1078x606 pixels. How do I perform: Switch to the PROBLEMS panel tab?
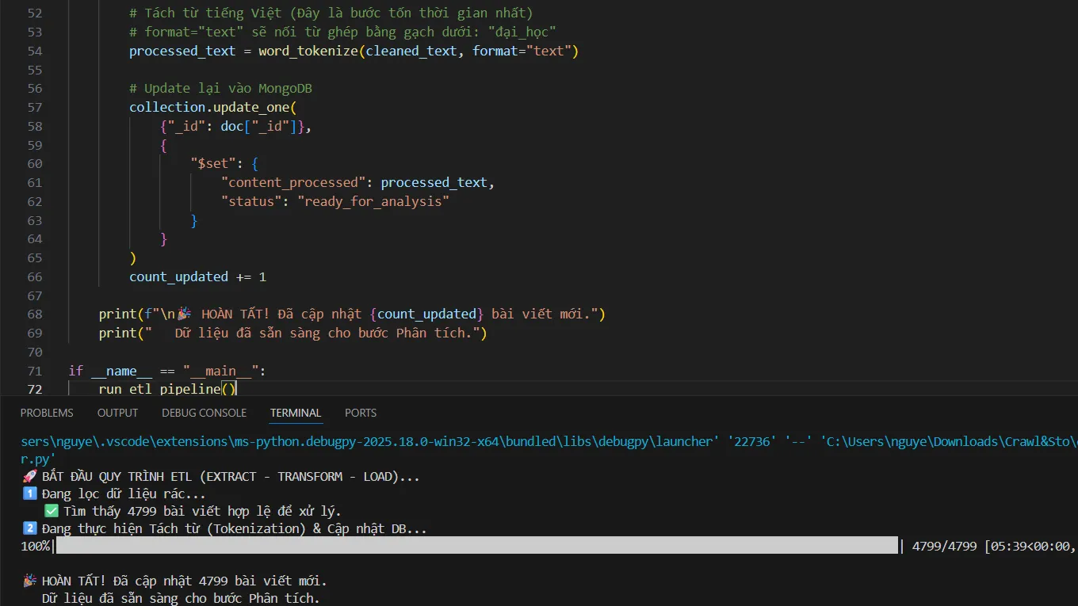coord(47,413)
